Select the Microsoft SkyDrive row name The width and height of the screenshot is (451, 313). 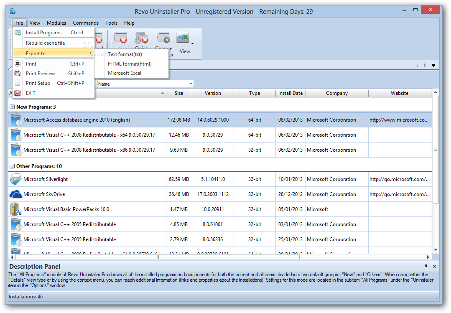(44, 194)
